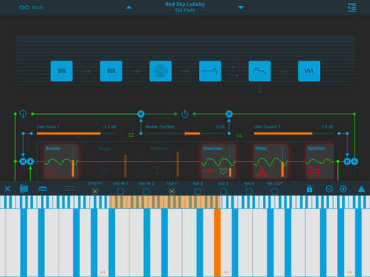Open the LFO wave module block
Image resolution: width=370 pixels, height=277 pixels.
309,71
